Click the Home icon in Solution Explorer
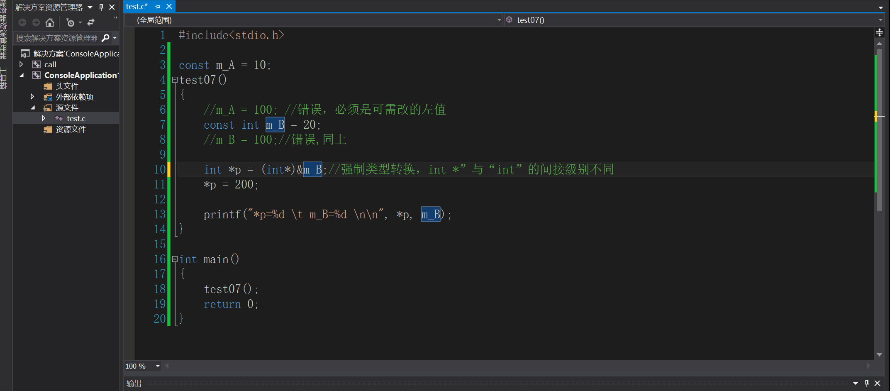Image resolution: width=890 pixels, height=391 pixels. (50, 22)
